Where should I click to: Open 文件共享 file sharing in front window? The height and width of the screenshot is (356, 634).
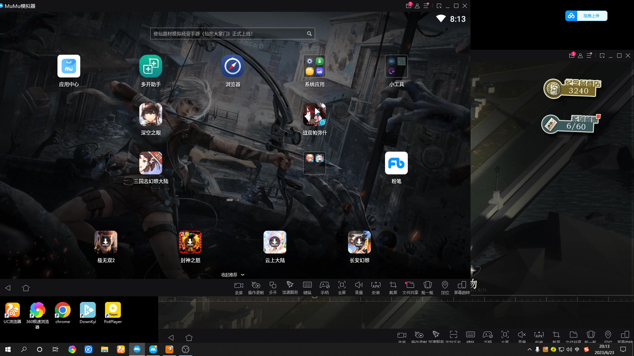410,287
